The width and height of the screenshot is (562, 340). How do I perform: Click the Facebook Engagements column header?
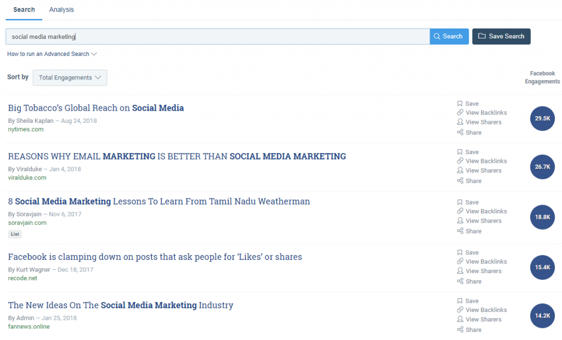point(542,77)
